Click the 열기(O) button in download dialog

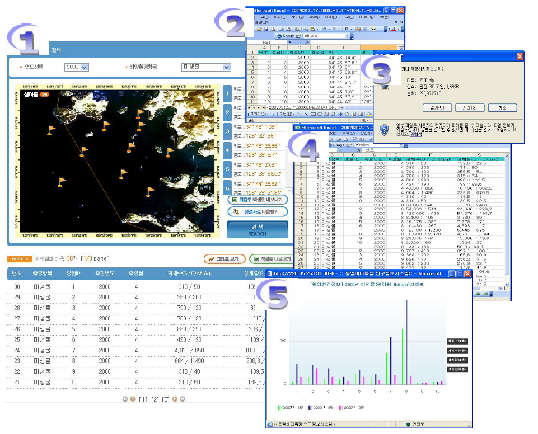point(437,107)
